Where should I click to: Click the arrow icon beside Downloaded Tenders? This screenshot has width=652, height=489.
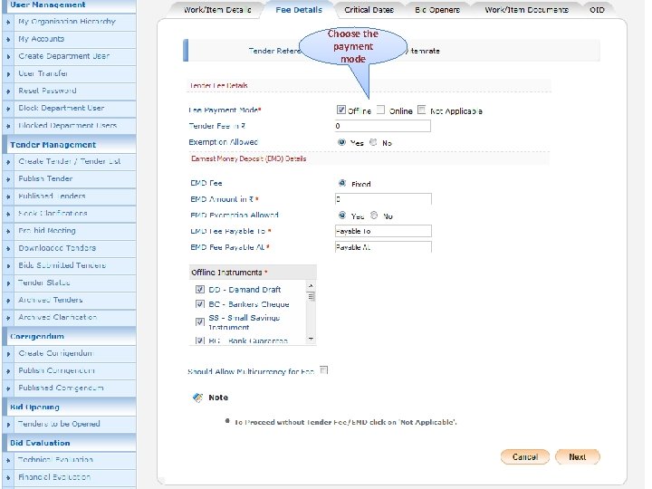tap(8, 249)
